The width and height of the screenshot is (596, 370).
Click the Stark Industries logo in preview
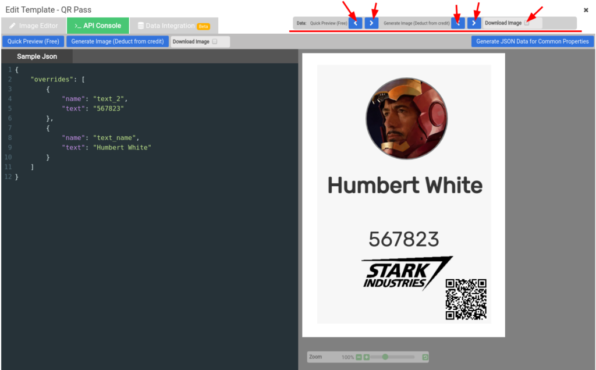406,273
